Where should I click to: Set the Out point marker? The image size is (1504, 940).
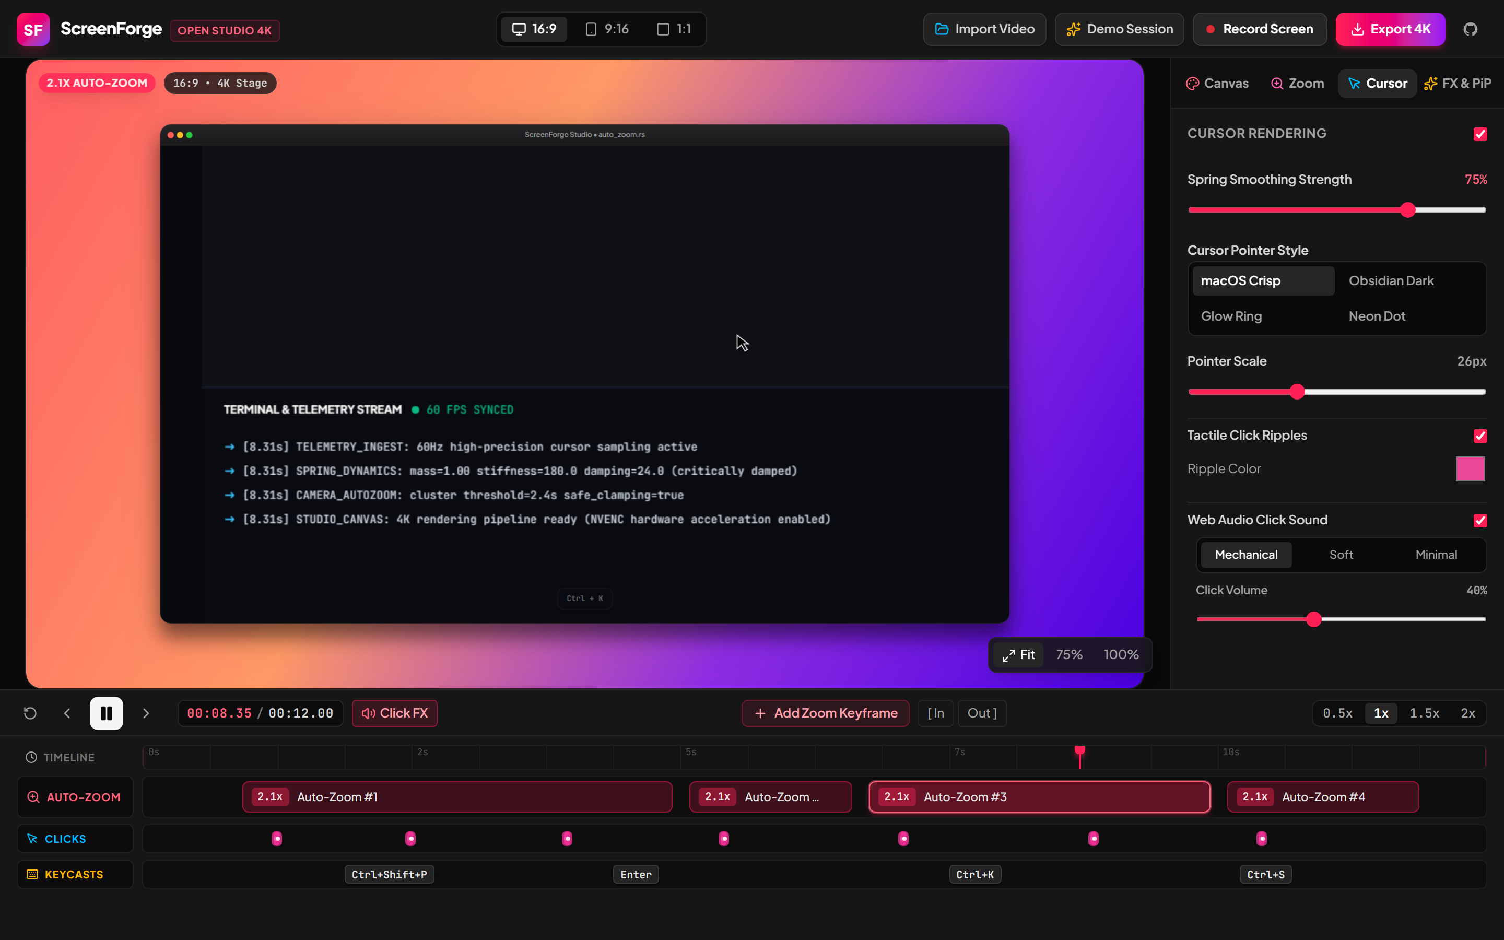pyautogui.click(x=982, y=713)
